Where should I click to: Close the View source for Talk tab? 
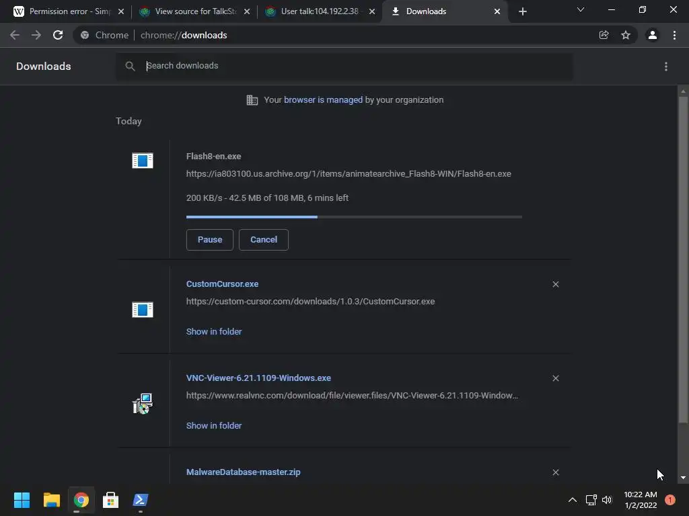[247, 11]
